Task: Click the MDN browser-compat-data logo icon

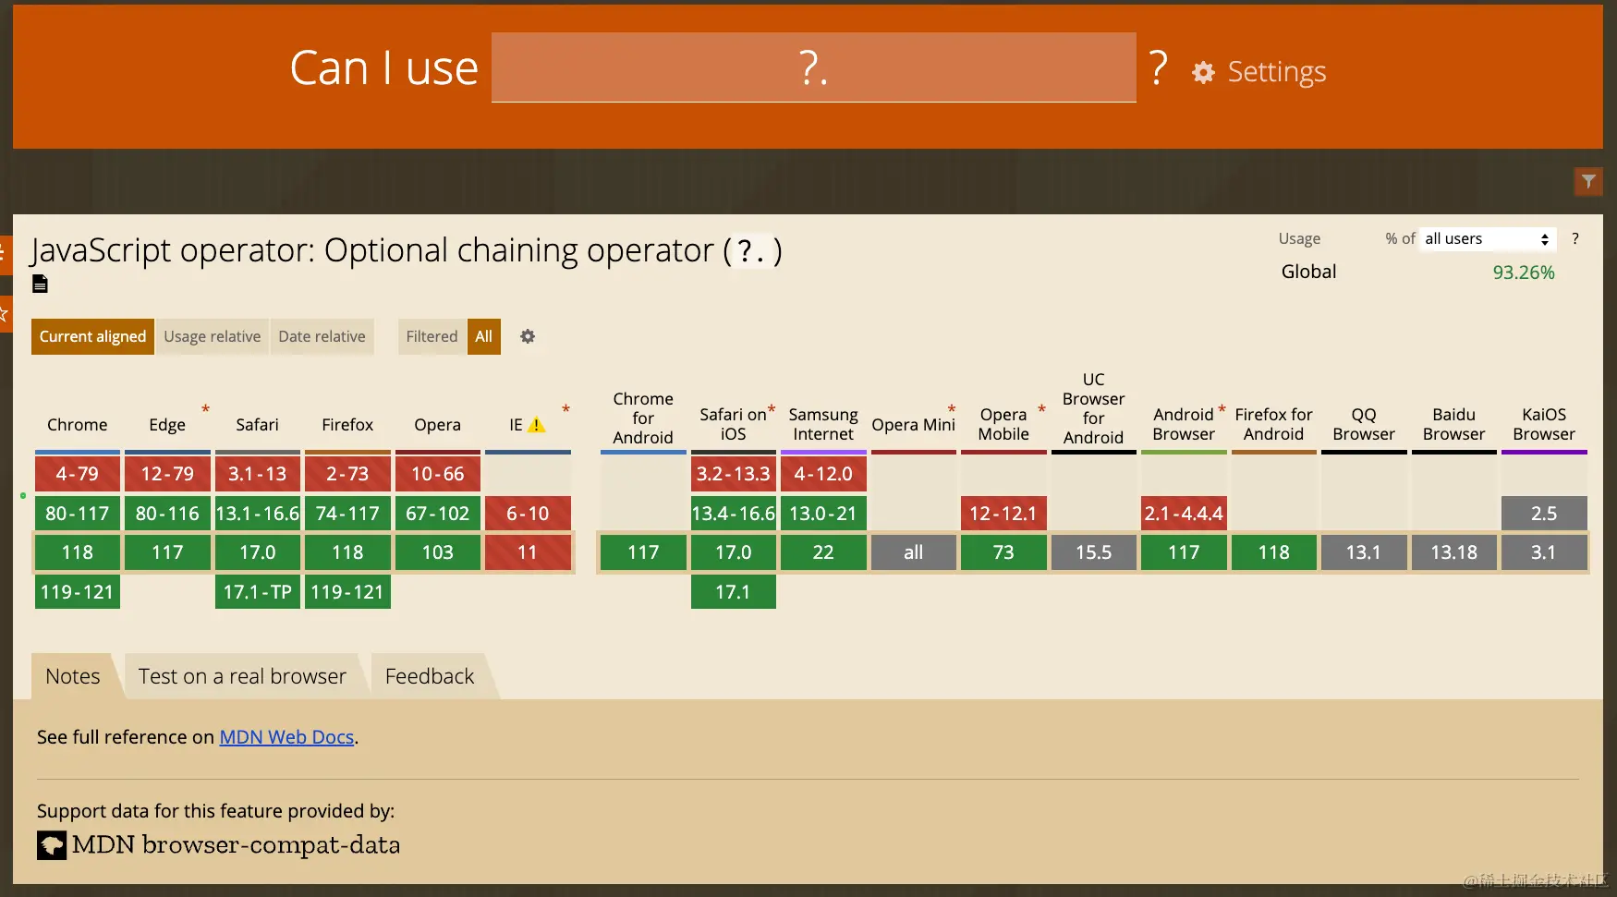Action: (x=52, y=845)
